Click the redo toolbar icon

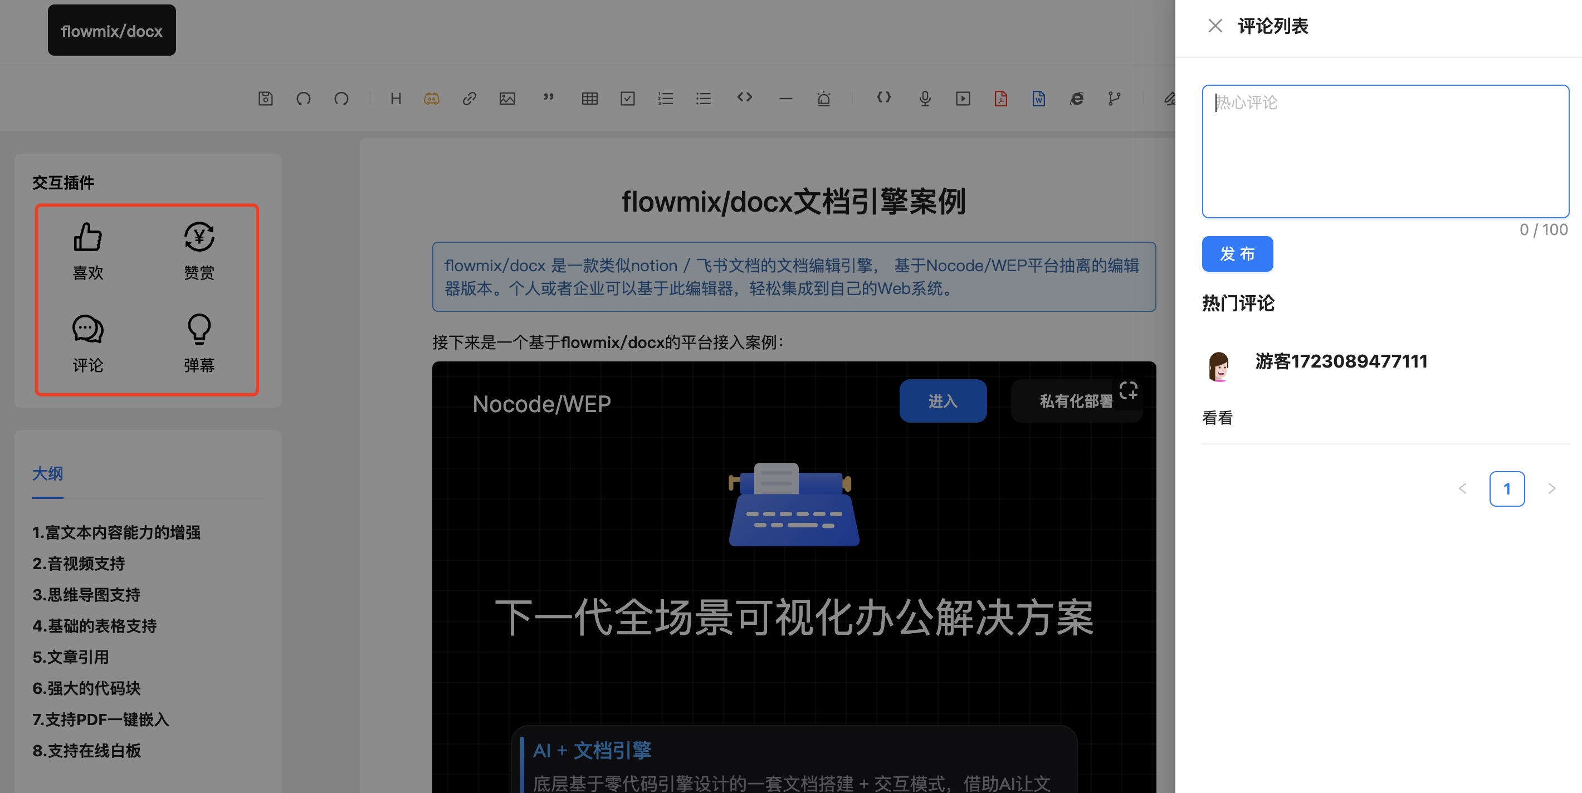(341, 98)
